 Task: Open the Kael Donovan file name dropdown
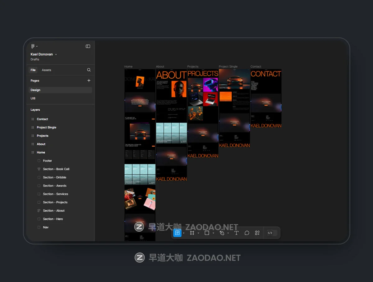tap(56, 54)
